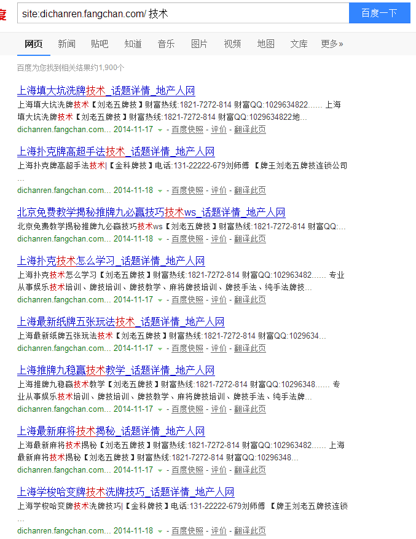Viewport: 416px width, 539px height.
Task: Open 百度快照 for 上海最新麻将技术揭秘 result
Action: 187,470
